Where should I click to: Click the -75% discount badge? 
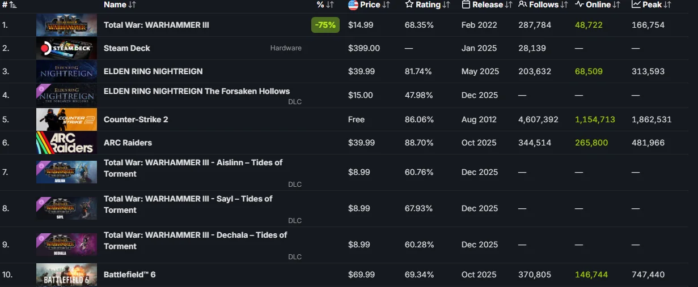pyautogui.click(x=325, y=25)
